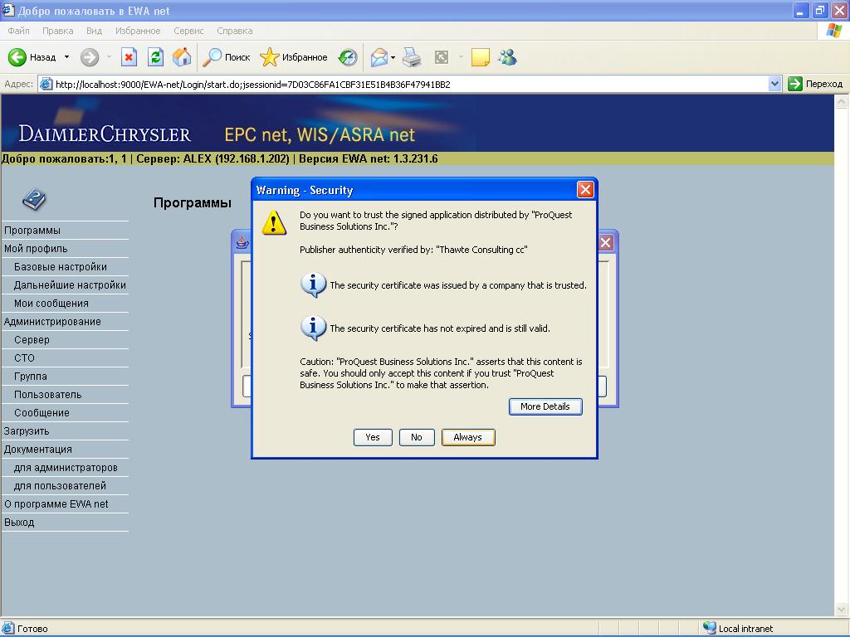Click the Stop loading icon
850x637 pixels.
pos(129,57)
